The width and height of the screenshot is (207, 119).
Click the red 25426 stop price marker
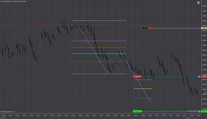click(204, 77)
